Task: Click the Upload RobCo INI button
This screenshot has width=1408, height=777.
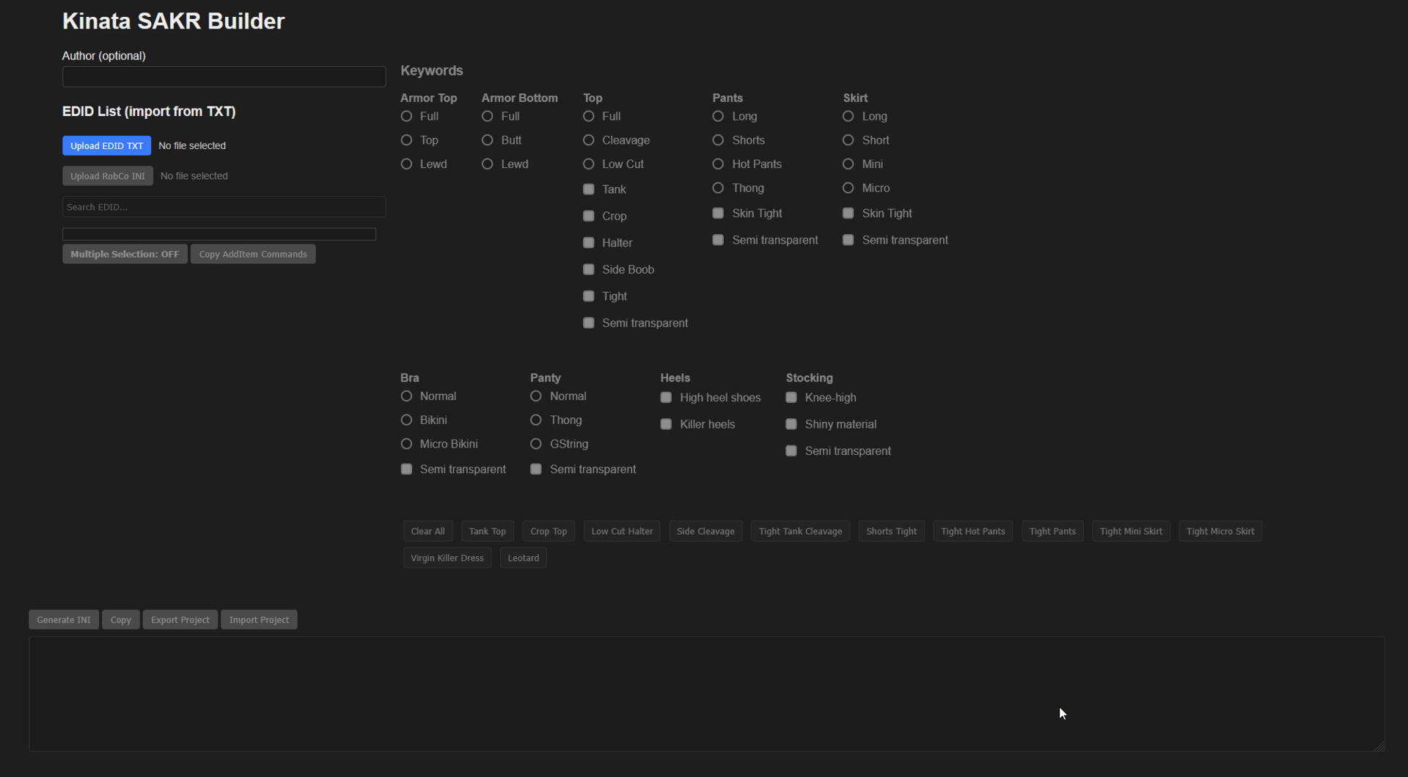Action: [108, 176]
